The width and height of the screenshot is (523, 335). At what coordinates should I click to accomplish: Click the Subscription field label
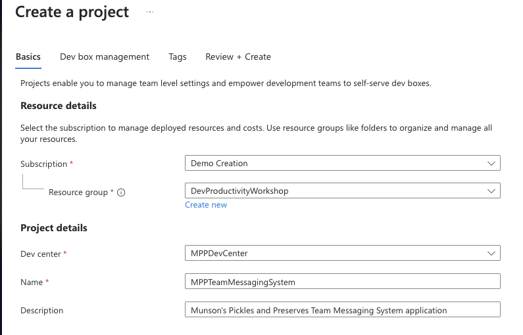[x=43, y=164]
